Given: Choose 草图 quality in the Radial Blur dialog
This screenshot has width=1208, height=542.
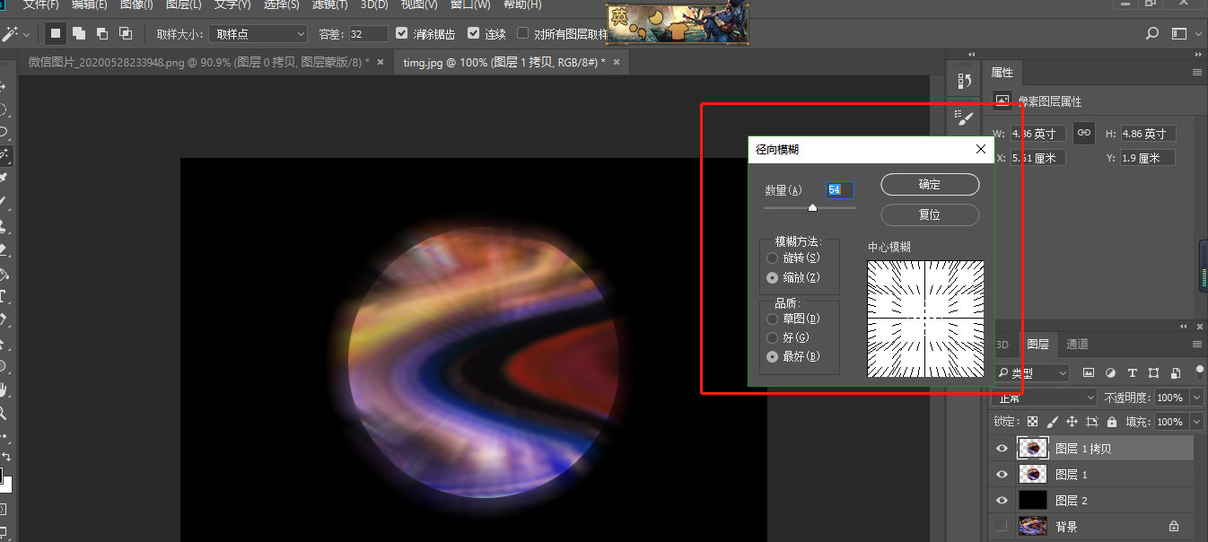Looking at the screenshot, I should click(x=772, y=318).
